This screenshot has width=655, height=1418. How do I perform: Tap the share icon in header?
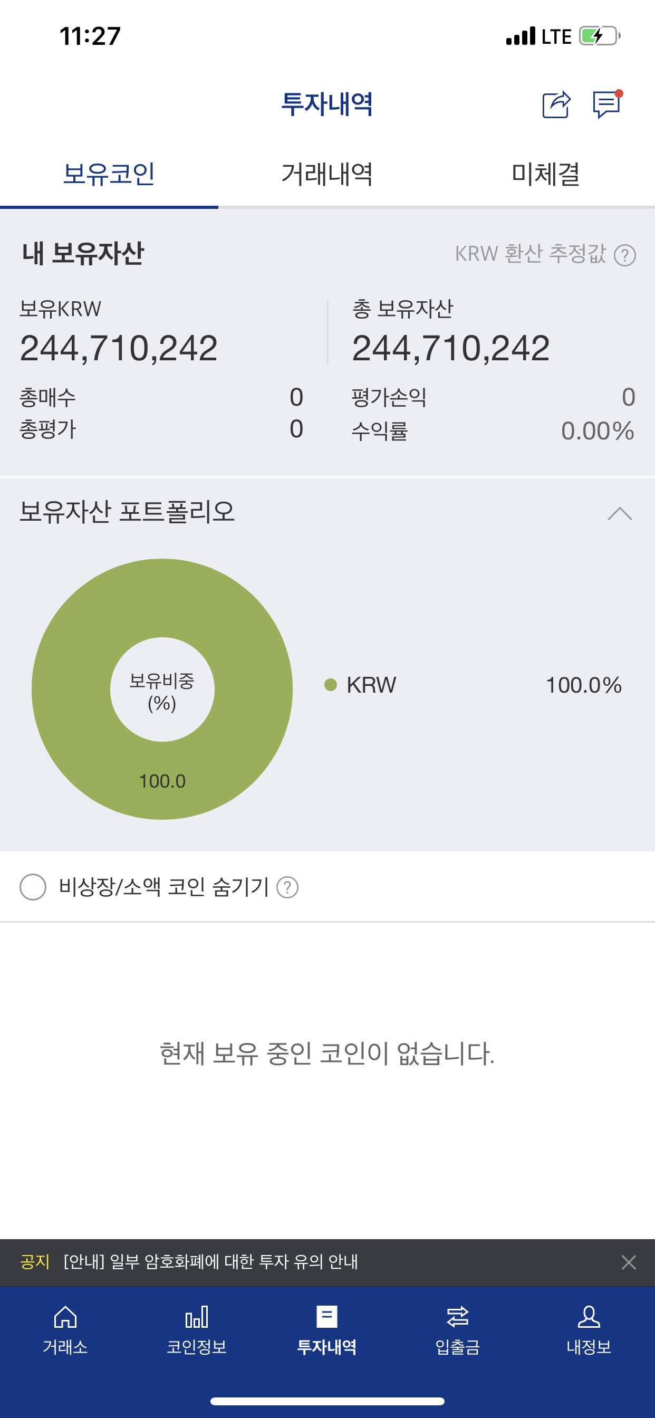556,104
